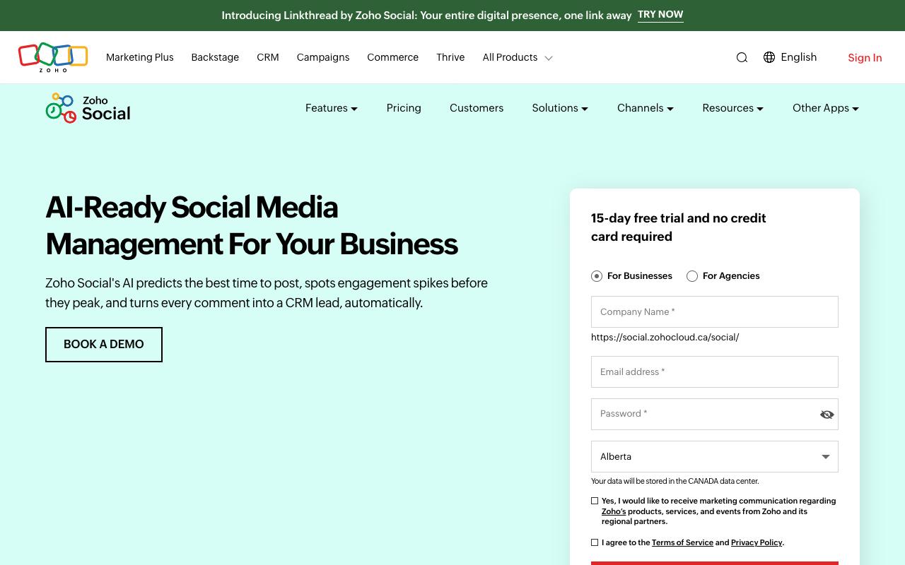The image size is (905, 565).
Task: Click the AI-Ready Social Media Management heading
Action: 252,226
